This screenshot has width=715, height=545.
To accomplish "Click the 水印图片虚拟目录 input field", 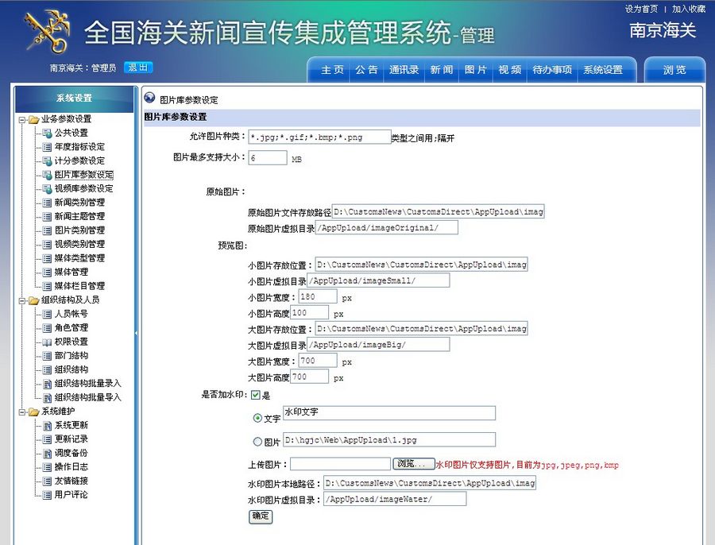I will (395, 499).
